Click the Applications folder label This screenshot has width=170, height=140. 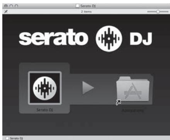pyautogui.click(x=133, y=111)
